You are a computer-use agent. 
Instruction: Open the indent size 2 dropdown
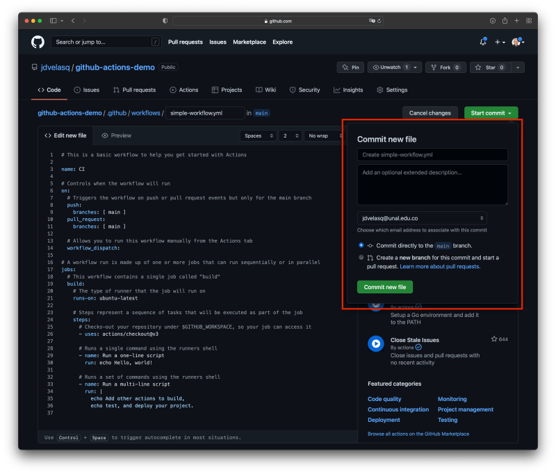(291, 136)
